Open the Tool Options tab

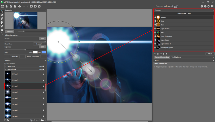tap(176, 57)
